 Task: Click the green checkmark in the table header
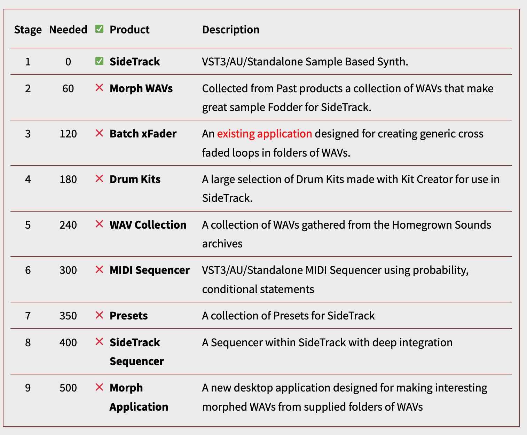click(x=99, y=29)
